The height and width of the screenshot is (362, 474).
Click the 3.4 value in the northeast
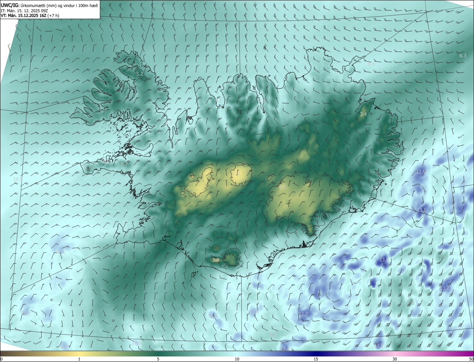[x=363, y=114]
